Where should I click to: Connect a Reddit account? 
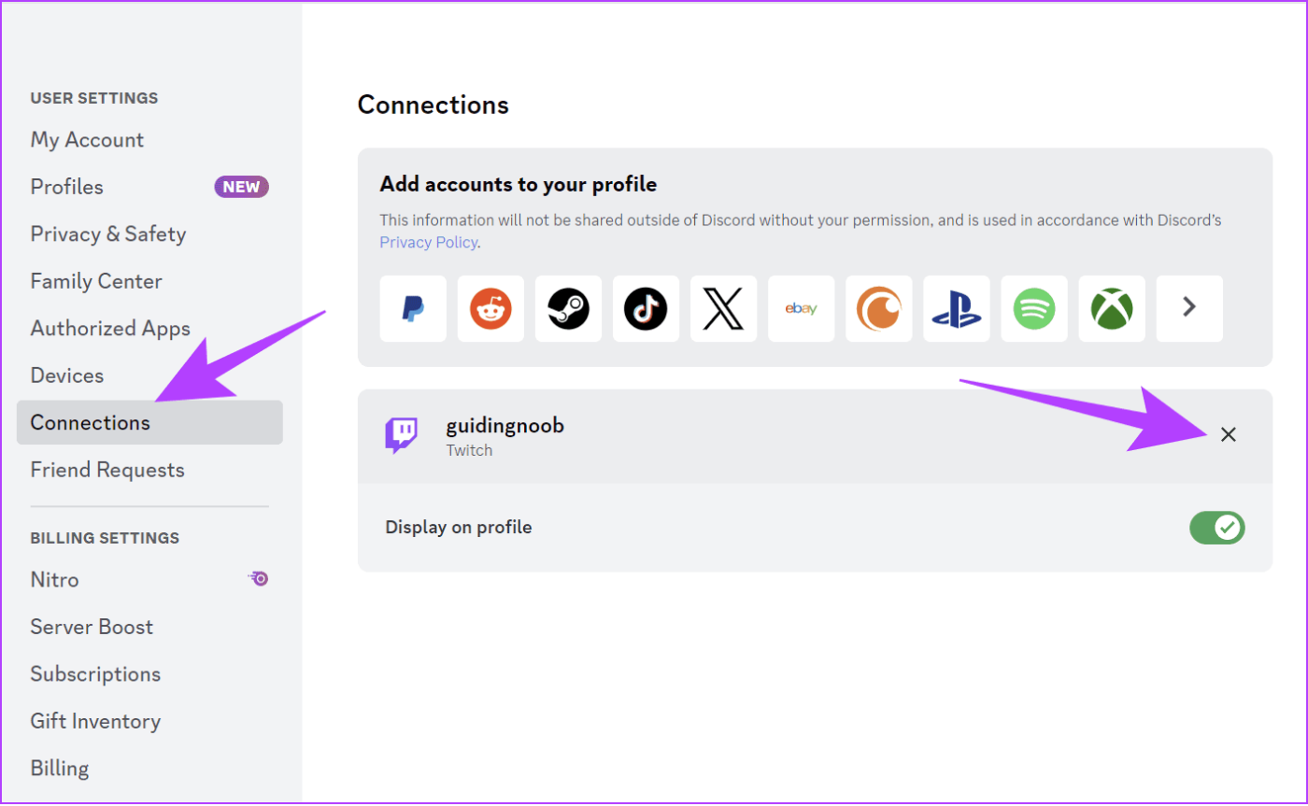(490, 308)
